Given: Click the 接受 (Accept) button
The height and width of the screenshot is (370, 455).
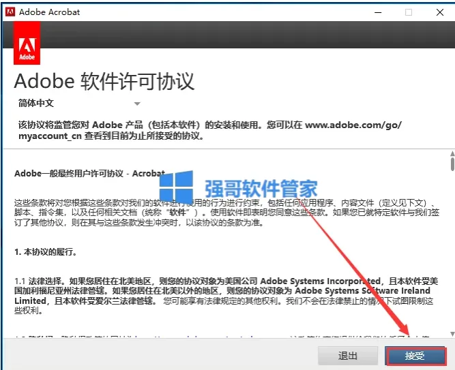Looking at the screenshot, I should tap(415, 356).
